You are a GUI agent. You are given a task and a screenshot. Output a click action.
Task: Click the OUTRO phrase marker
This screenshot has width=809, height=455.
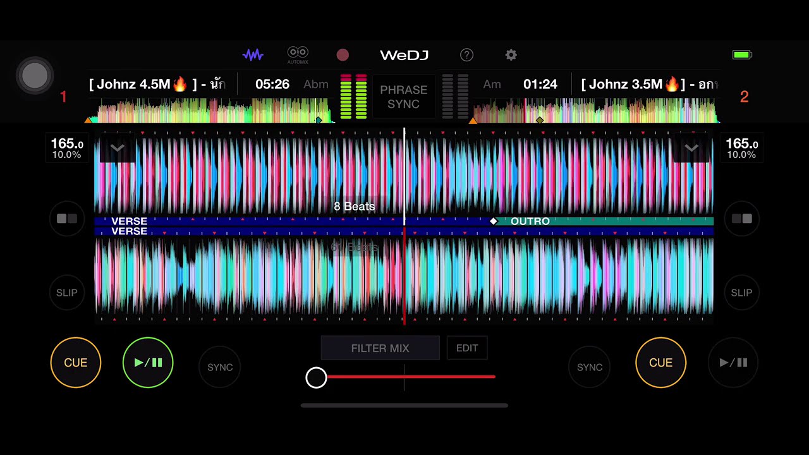[x=530, y=221]
